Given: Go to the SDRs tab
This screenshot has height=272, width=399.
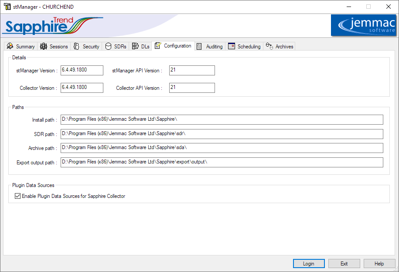Looking at the screenshot, I should click(116, 46).
